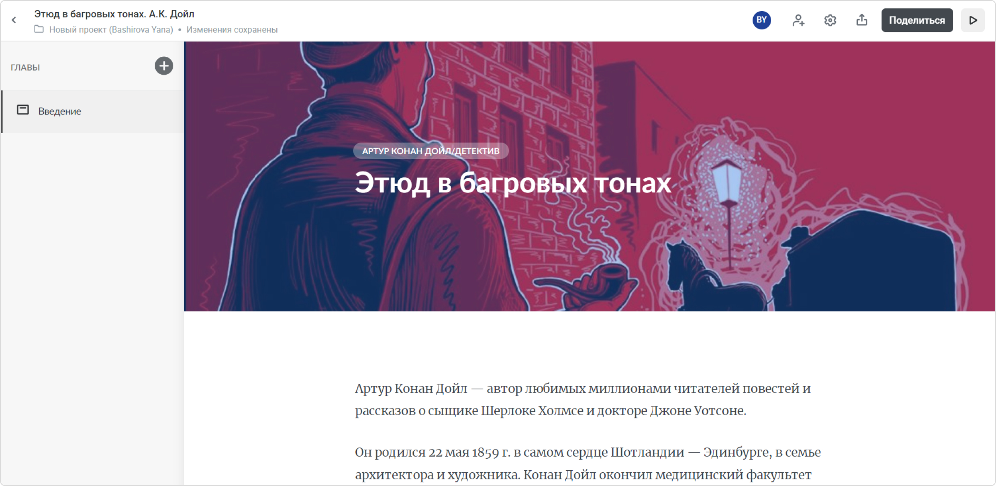Click the export upload icon
This screenshot has height=486, width=996.
[x=862, y=20]
